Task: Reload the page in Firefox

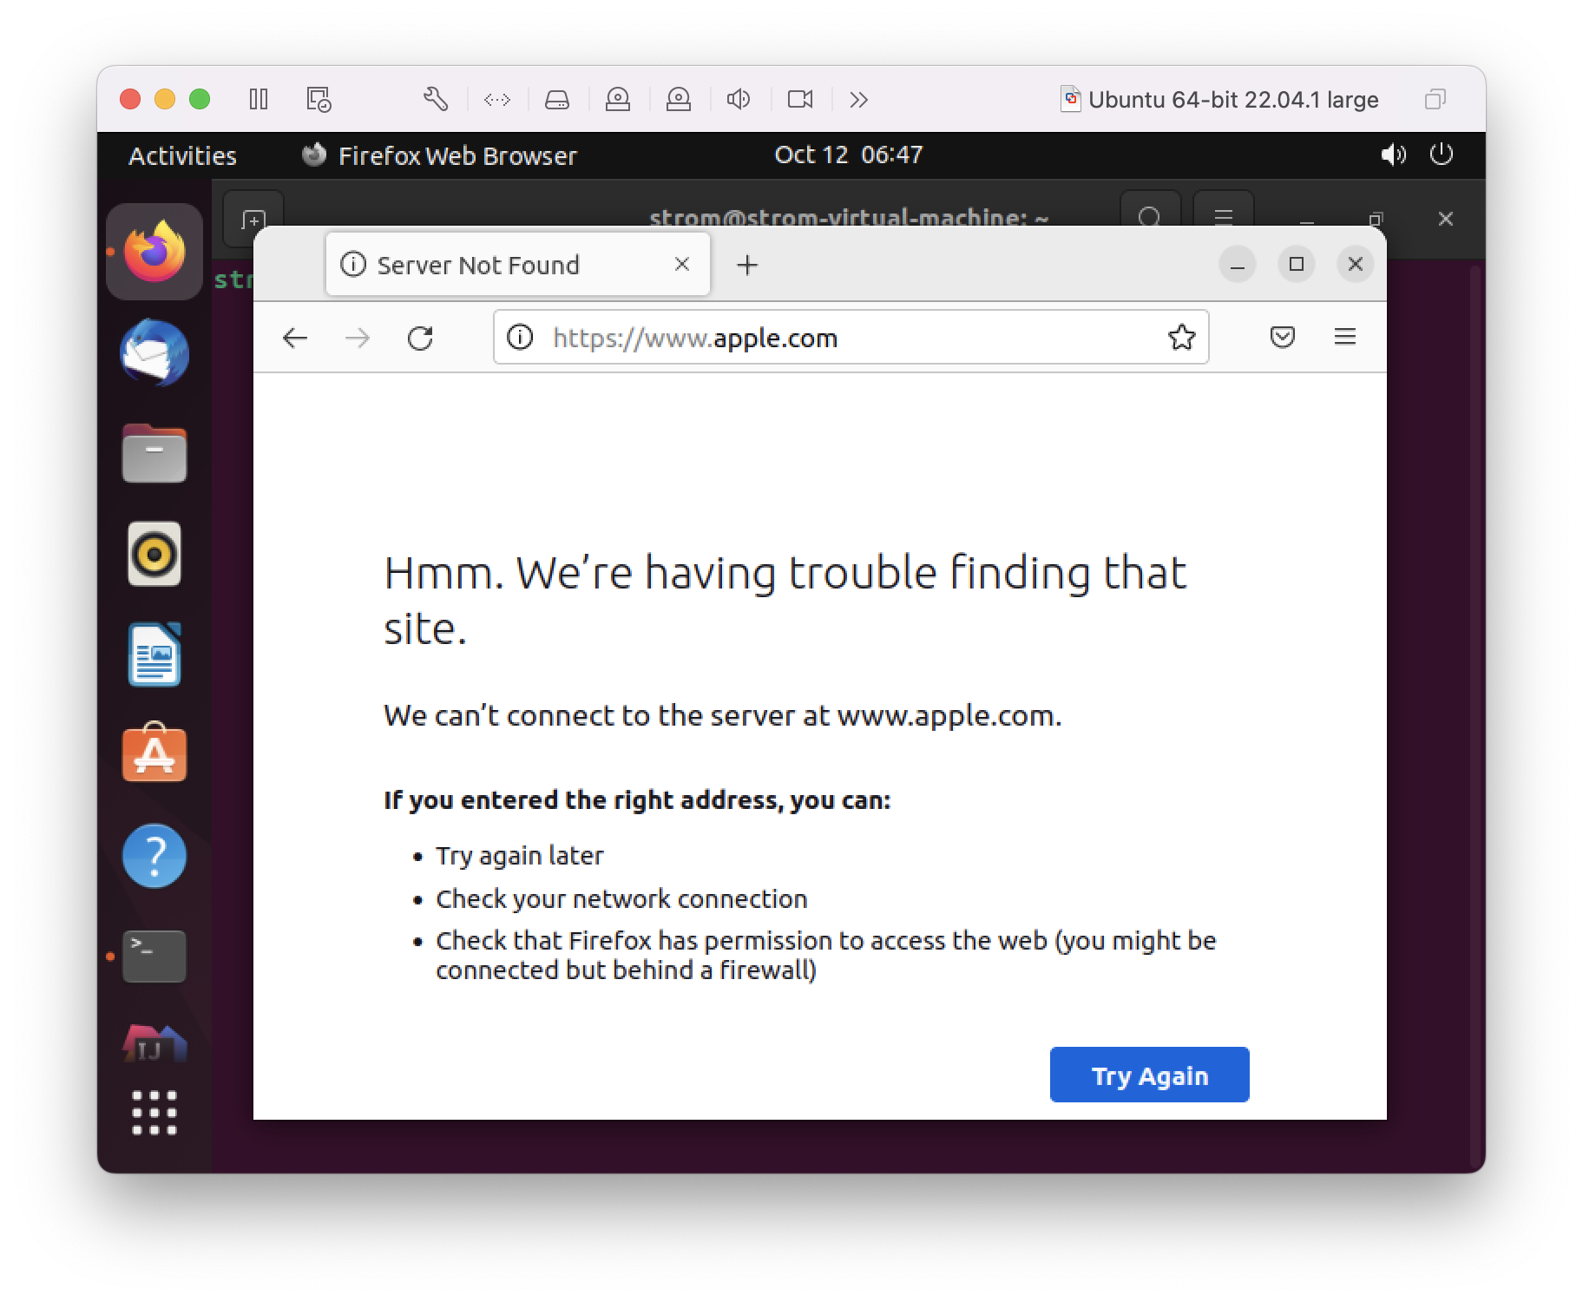Action: tap(420, 338)
